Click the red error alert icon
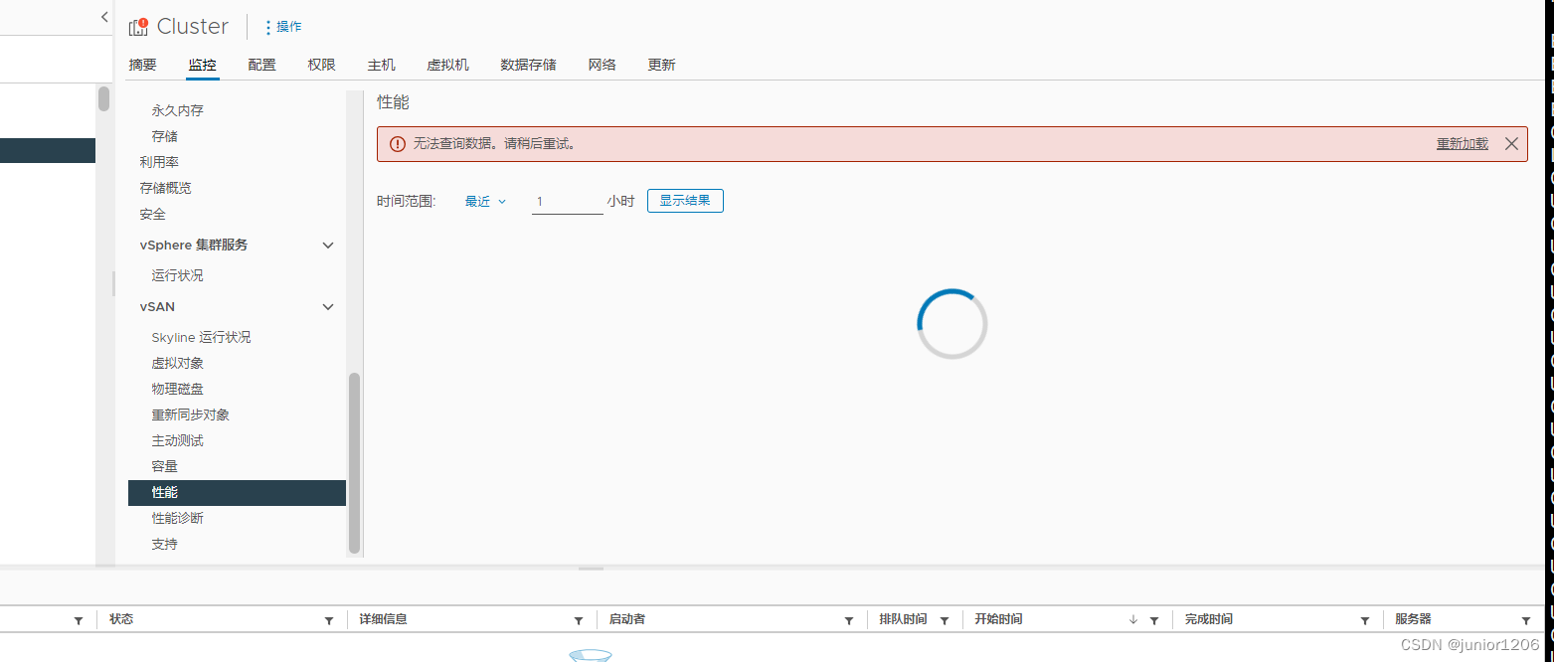 [398, 144]
